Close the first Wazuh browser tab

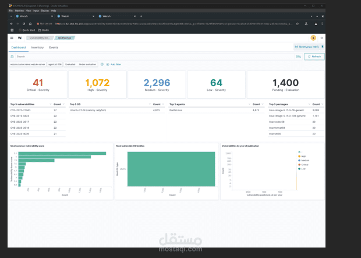click(52, 16)
